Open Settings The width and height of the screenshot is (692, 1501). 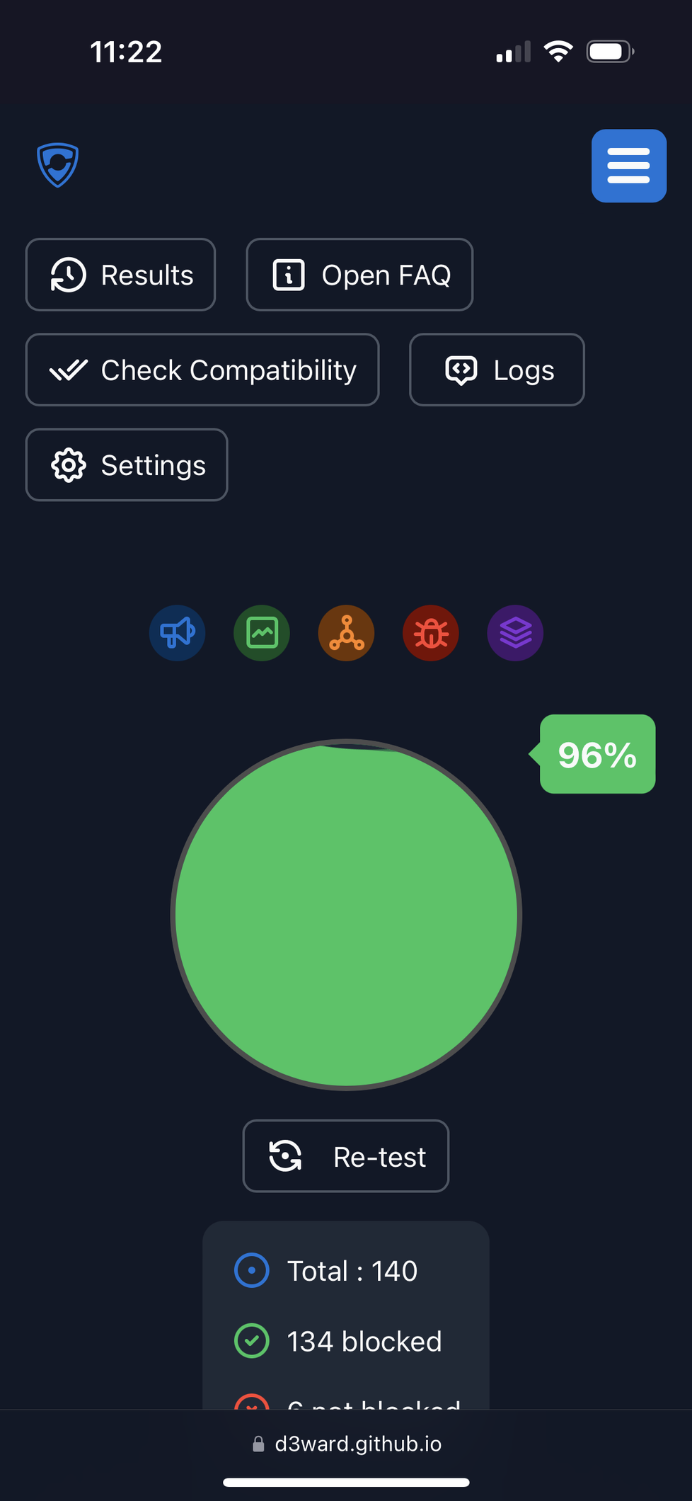(127, 465)
